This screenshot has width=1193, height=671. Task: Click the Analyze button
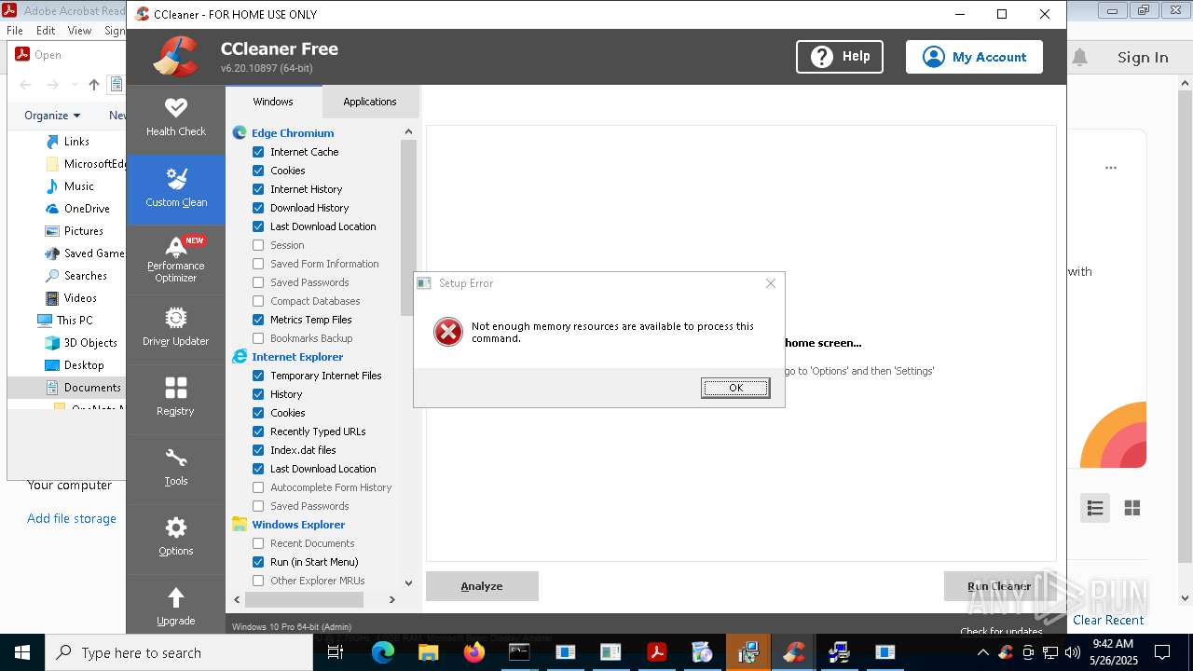click(482, 586)
